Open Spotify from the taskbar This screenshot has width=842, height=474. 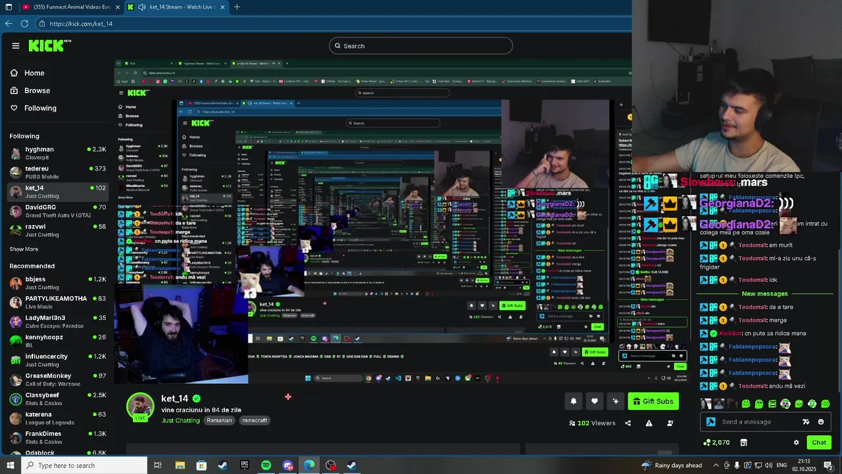click(266, 465)
